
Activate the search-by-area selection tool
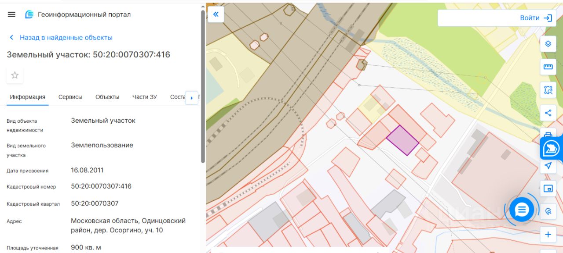coord(548,90)
